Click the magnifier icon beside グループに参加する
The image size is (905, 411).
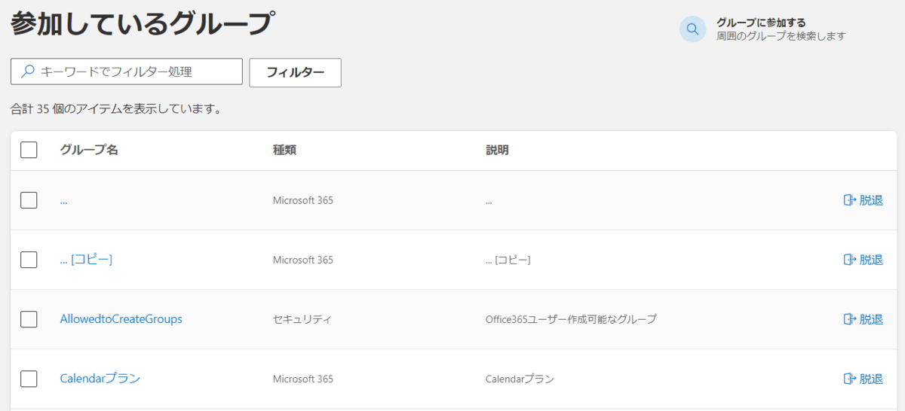(x=692, y=29)
